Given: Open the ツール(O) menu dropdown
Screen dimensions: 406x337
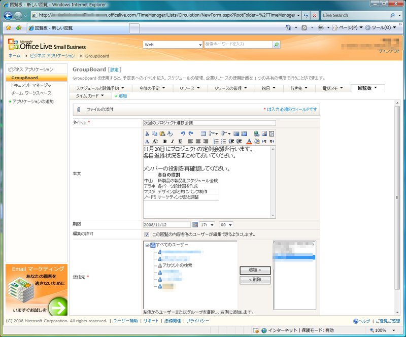Looking at the screenshot, I should point(381,27).
